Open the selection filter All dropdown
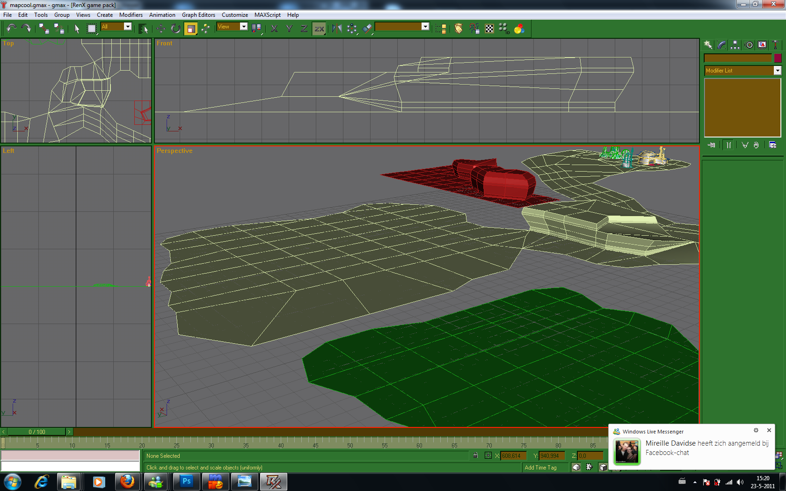The image size is (786, 491). [x=127, y=27]
